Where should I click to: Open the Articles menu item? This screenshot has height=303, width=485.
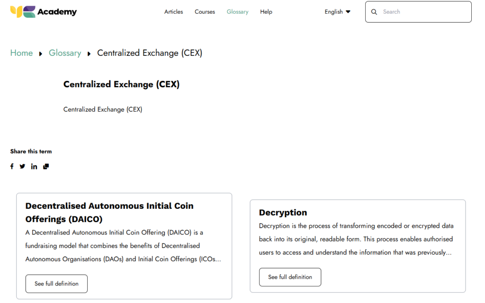pos(173,12)
